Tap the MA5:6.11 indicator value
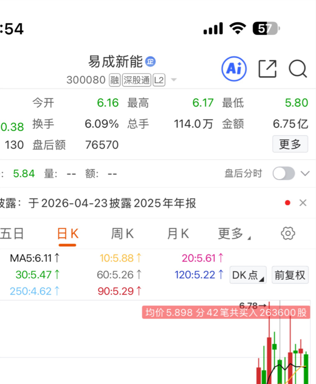The image size is (316, 384). click(35, 258)
